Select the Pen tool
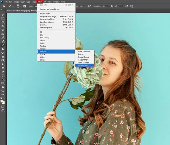 click(x=3, y=72)
